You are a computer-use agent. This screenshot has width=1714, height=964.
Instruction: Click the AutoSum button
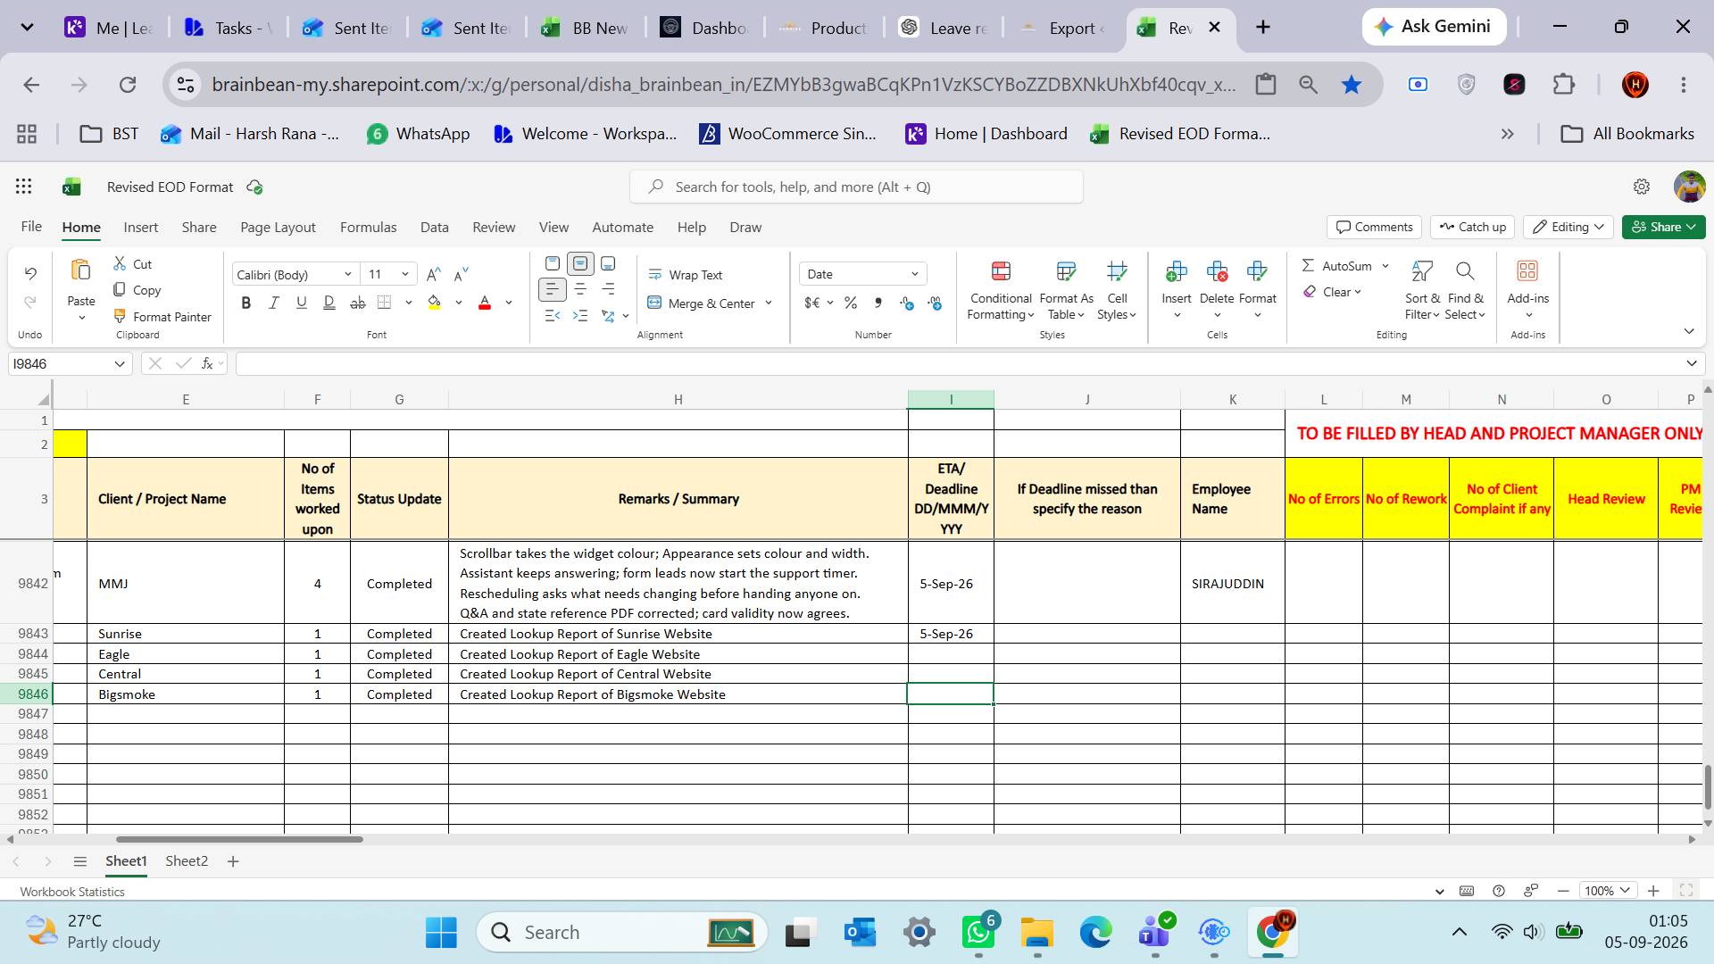[1336, 266]
